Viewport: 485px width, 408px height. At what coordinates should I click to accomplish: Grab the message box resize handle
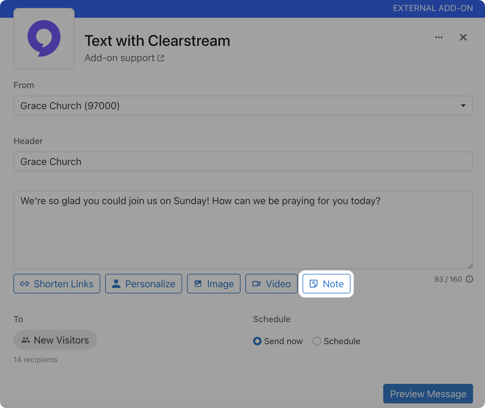point(470,266)
